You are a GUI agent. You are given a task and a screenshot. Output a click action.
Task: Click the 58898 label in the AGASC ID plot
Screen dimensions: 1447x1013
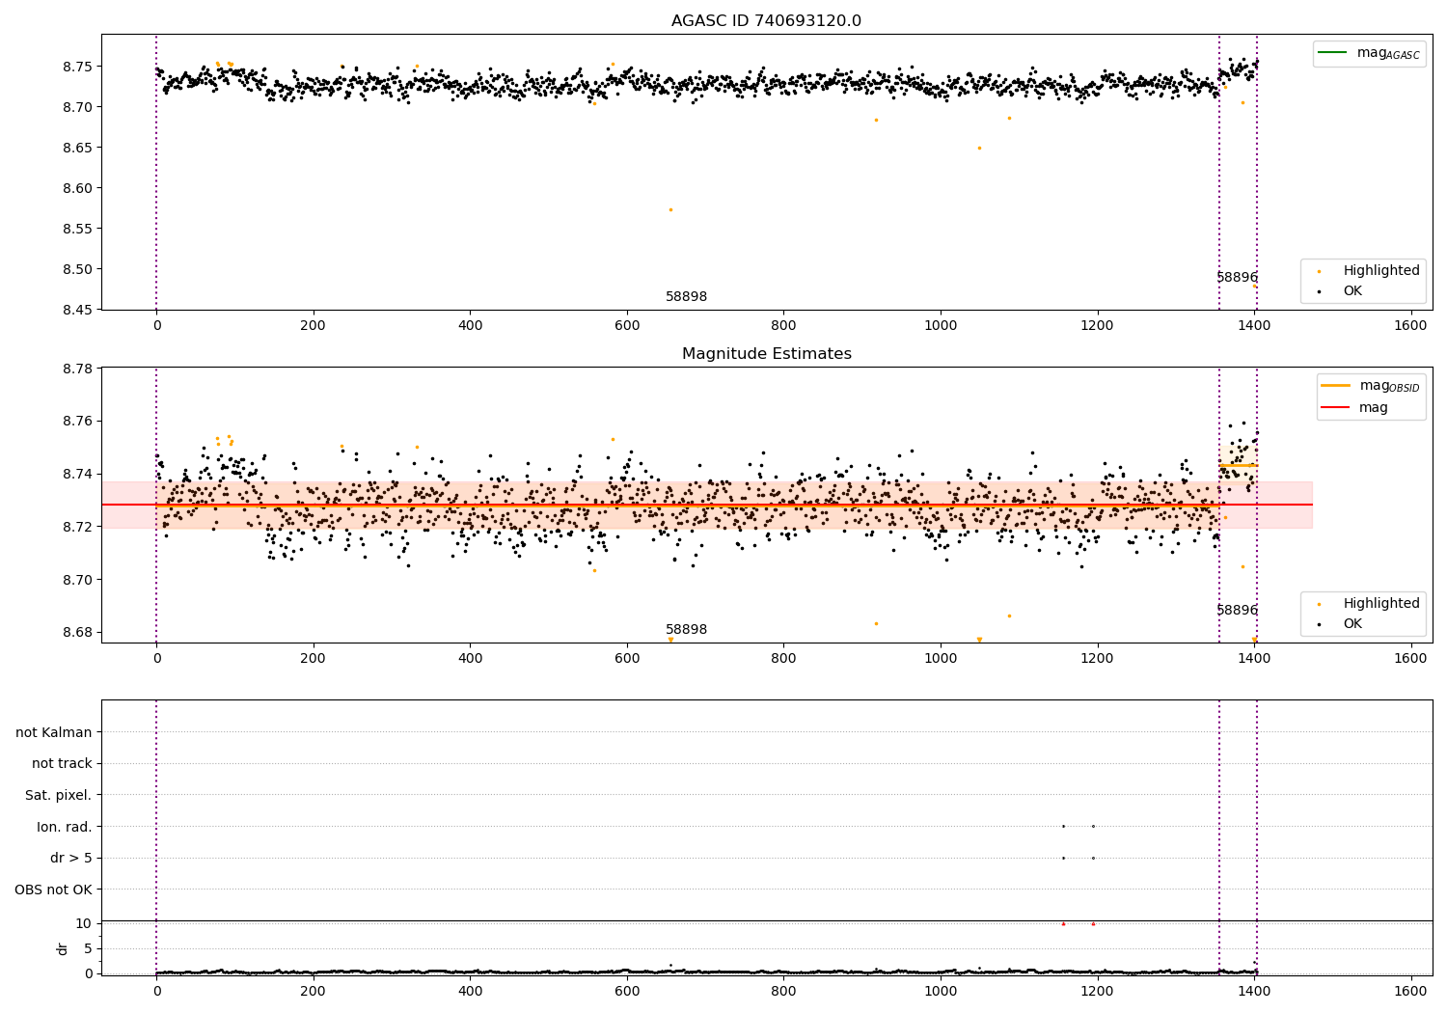click(686, 297)
